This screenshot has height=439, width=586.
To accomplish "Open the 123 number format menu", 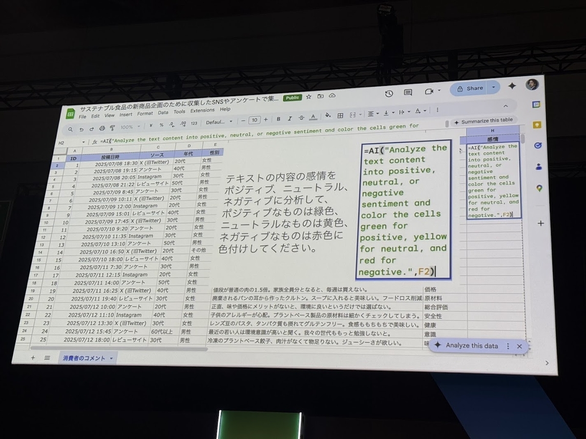I will coord(194,123).
